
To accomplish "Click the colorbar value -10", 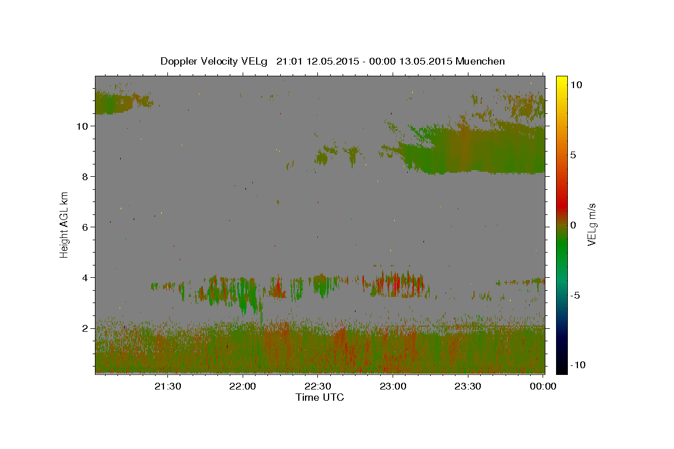I will tap(577, 365).
